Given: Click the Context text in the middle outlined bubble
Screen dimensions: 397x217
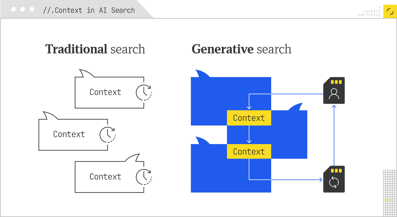Looking at the screenshot, I should 69,134.
